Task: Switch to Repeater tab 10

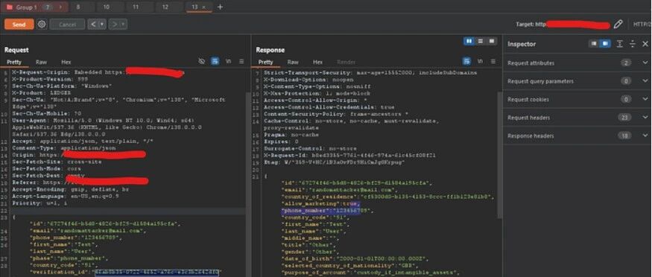Action: coord(107,7)
